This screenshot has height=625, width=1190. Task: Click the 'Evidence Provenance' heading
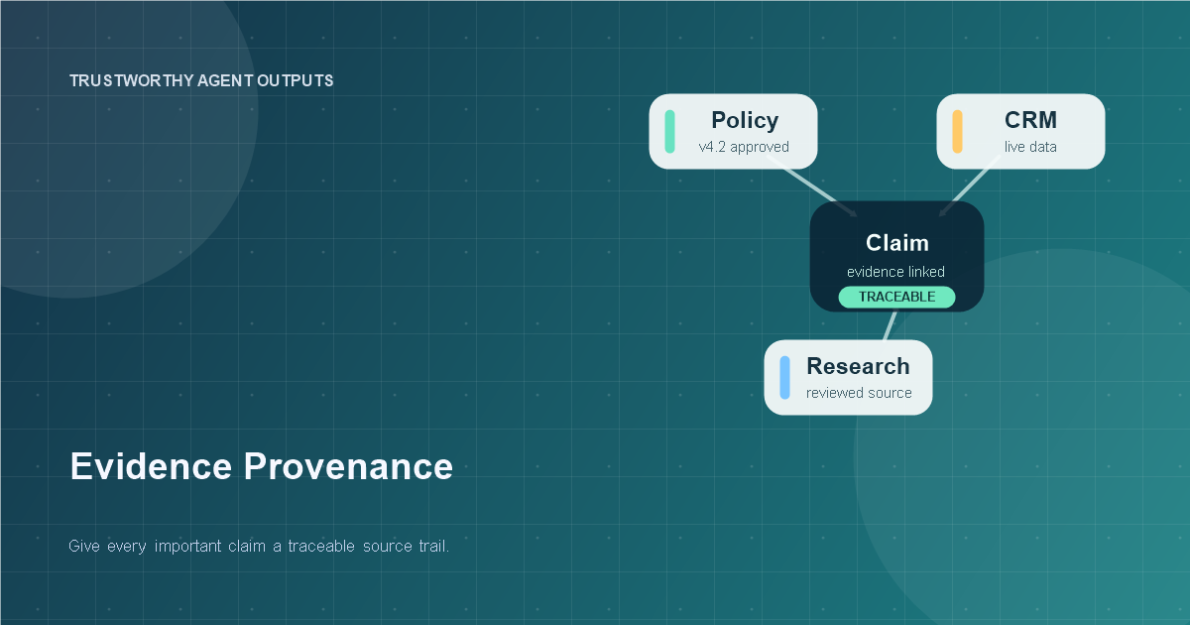click(261, 466)
